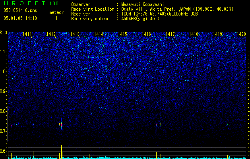The width and height of the screenshot is (250, 159).
Task: Click the kHz axis unit label
Action: (x=4, y=32)
